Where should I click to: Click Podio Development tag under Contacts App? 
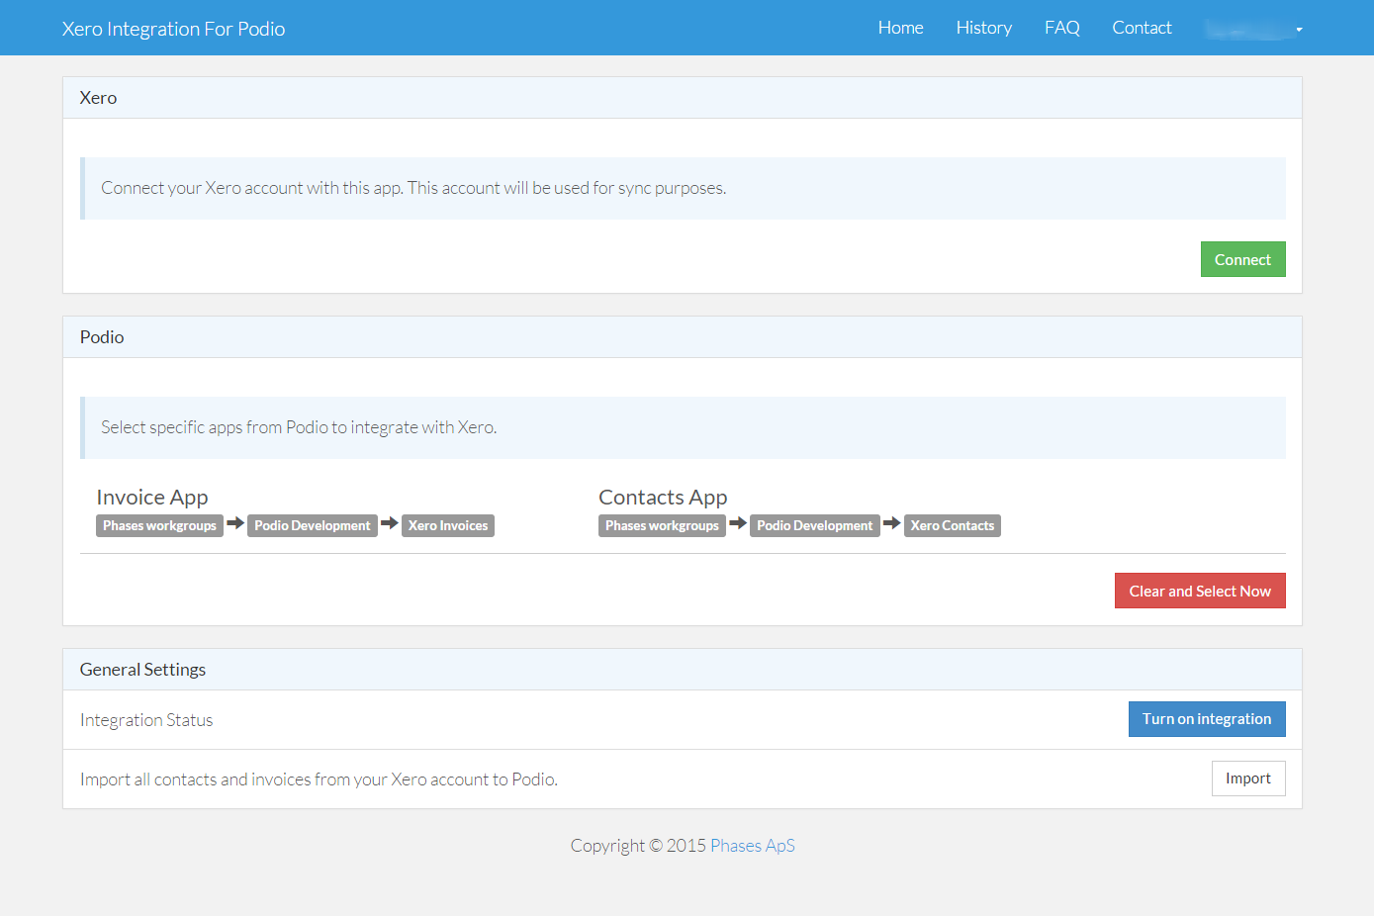[x=815, y=525]
